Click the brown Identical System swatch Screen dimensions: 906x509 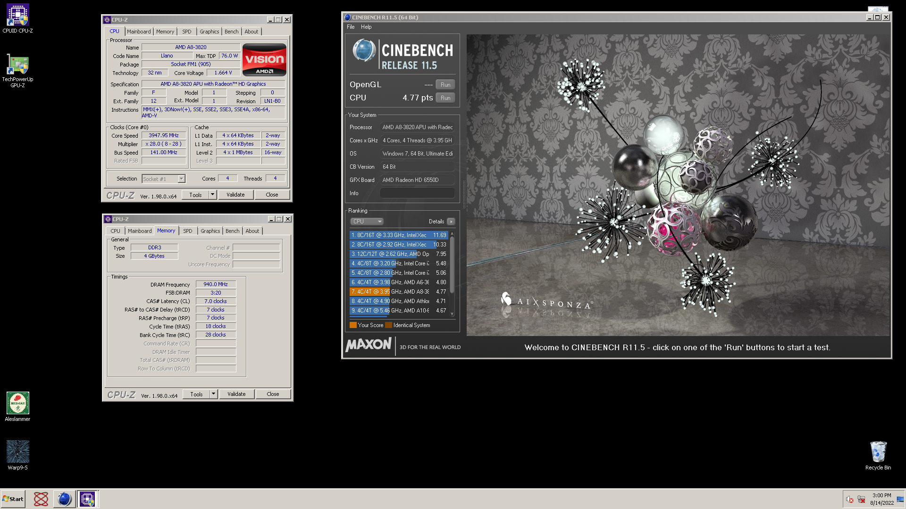coord(388,325)
